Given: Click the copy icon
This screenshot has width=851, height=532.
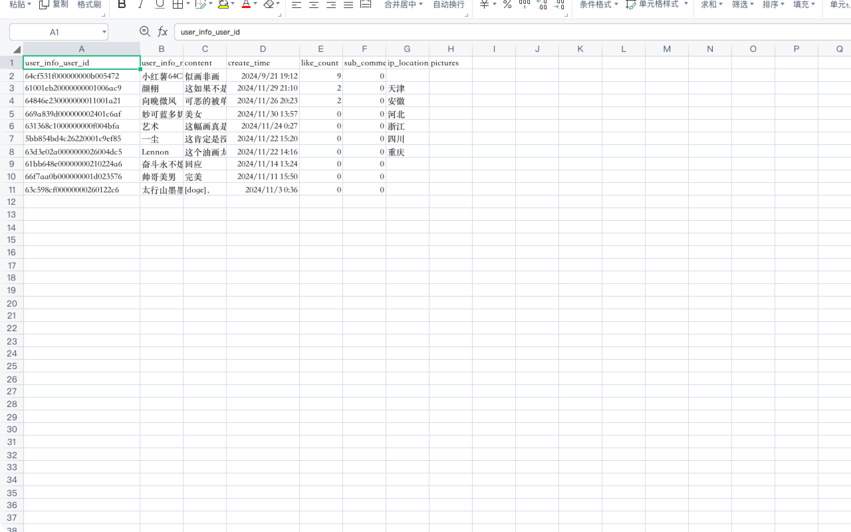Looking at the screenshot, I should (x=45, y=5).
